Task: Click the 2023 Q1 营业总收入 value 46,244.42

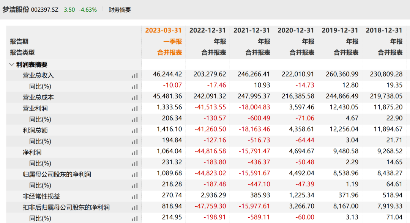Action: [x=167, y=75]
